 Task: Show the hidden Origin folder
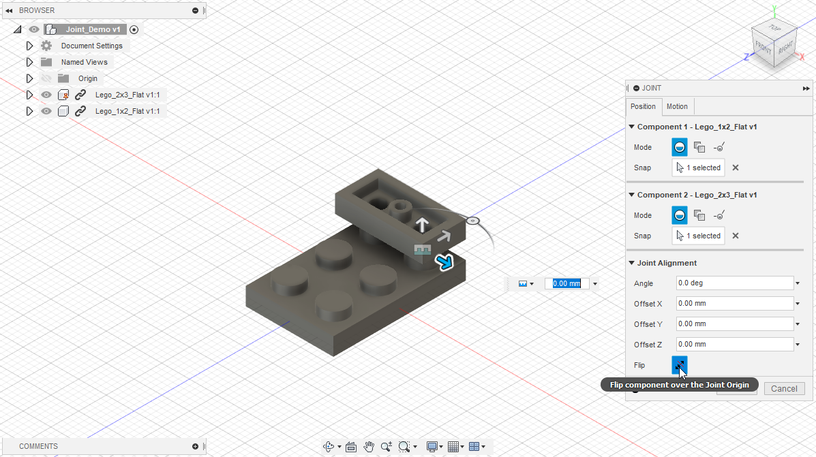pyautogui.click(x=46, y=78)
